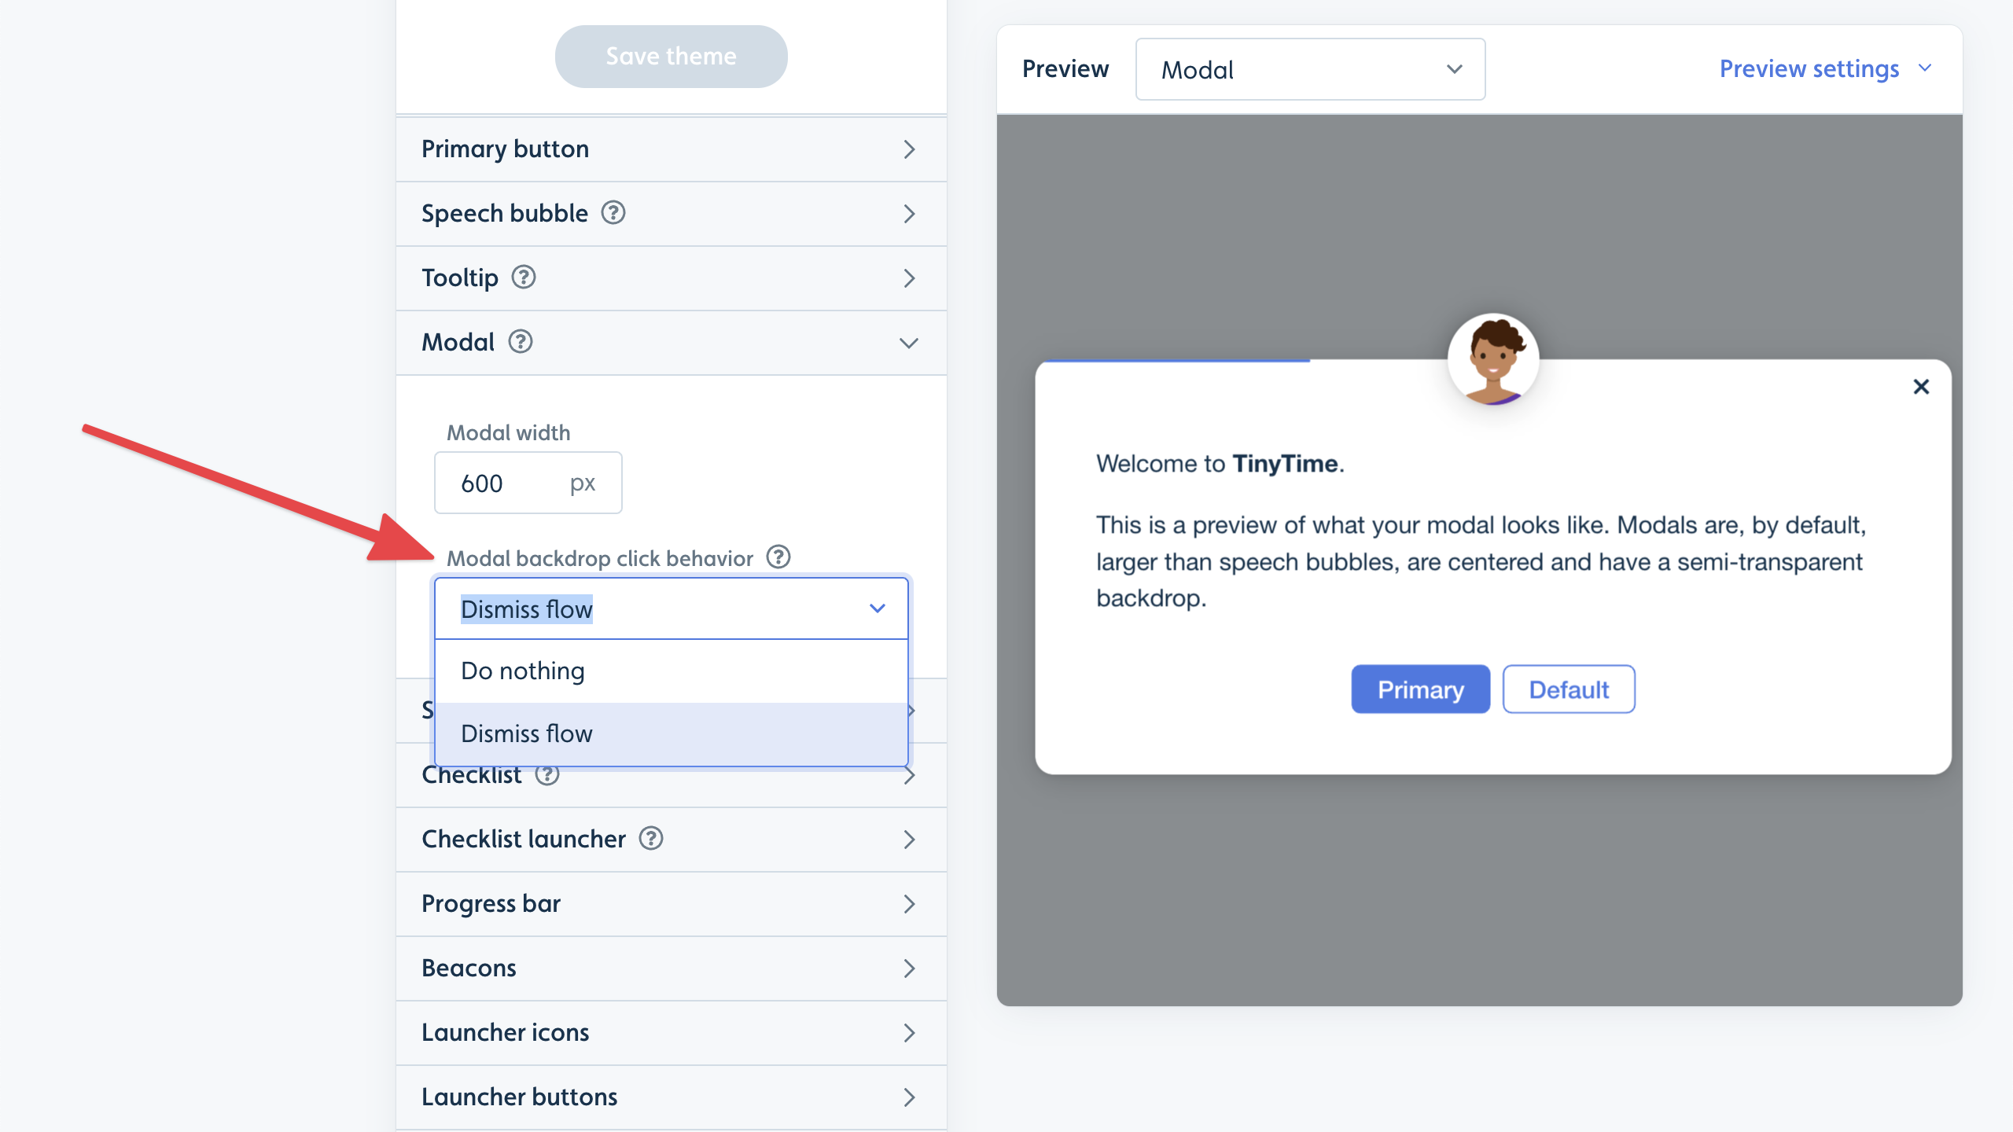Click help icon beside the Checklist row

(x=547, y=775)
